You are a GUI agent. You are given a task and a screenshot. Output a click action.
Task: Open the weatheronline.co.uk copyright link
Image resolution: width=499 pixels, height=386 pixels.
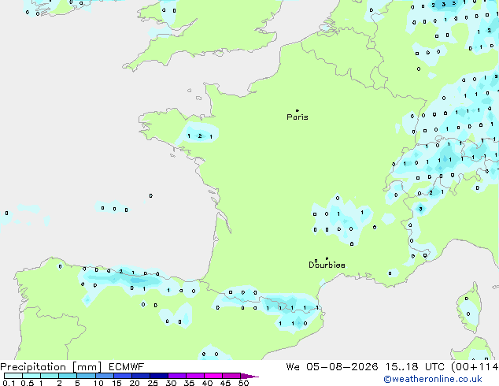[433, 379]
